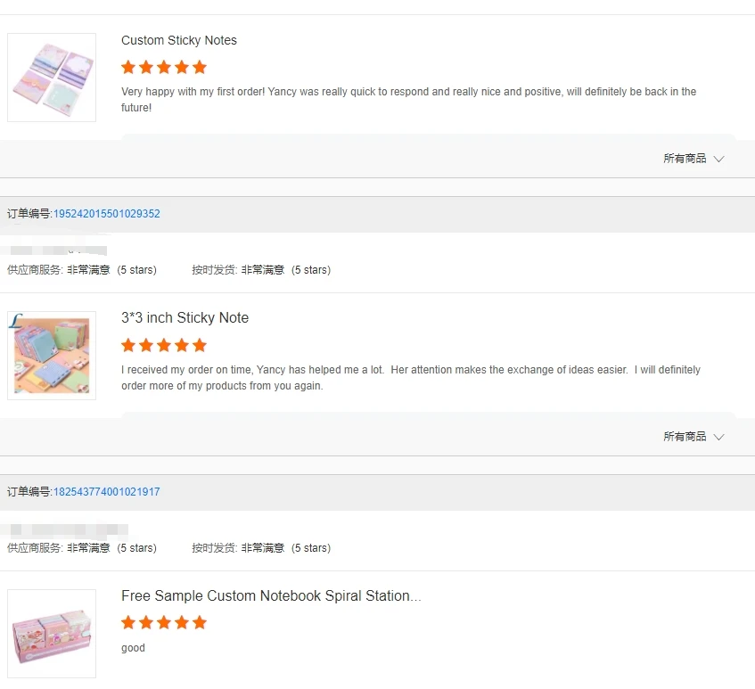
Task: Click the star rating for 3*3 inch Sticky Note
Action: point(164,345)
